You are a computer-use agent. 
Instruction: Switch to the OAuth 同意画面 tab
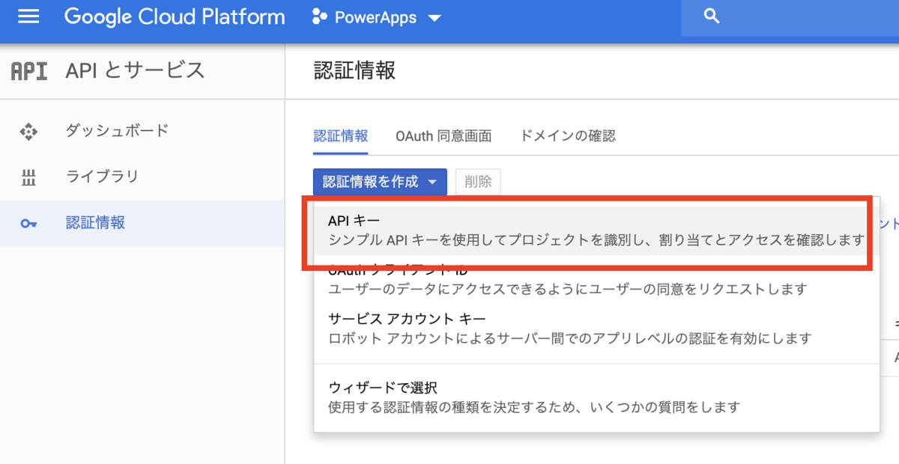point(444,136)
